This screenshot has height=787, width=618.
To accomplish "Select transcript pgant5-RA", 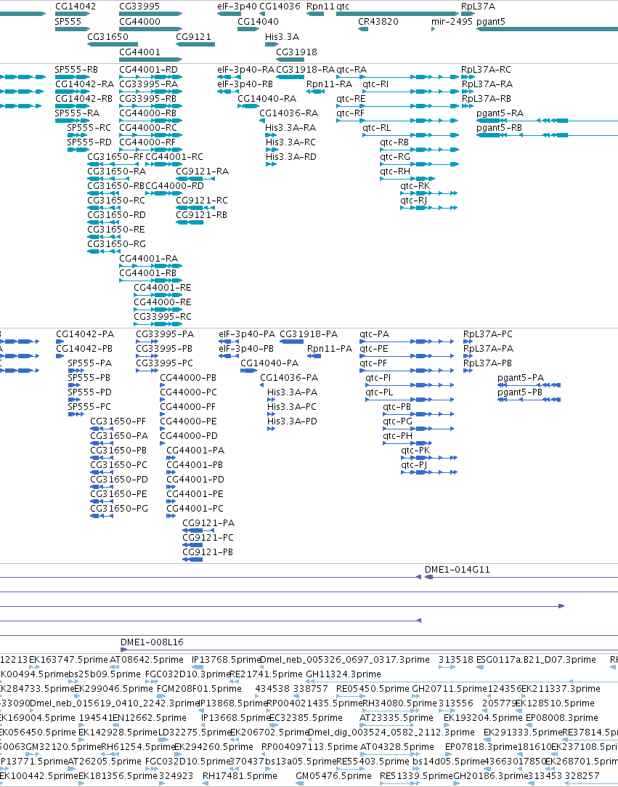I will click(x=547, y=121).
